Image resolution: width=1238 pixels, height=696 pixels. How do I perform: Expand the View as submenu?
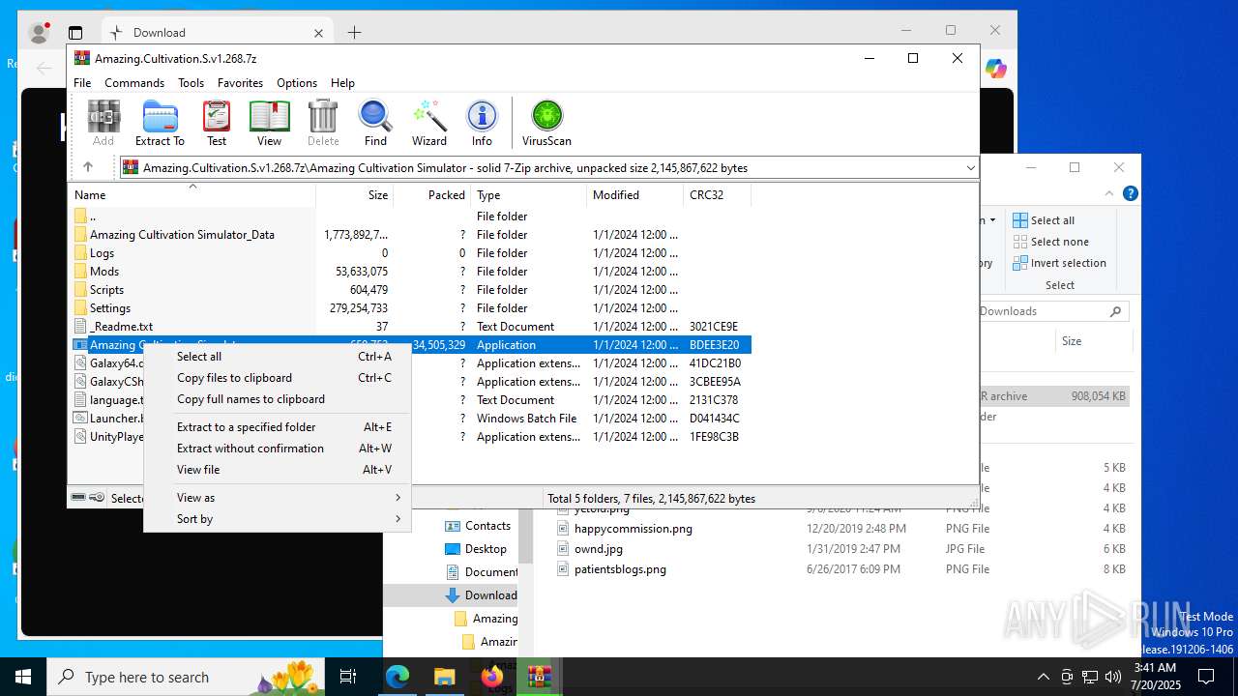tap(278, 498)
